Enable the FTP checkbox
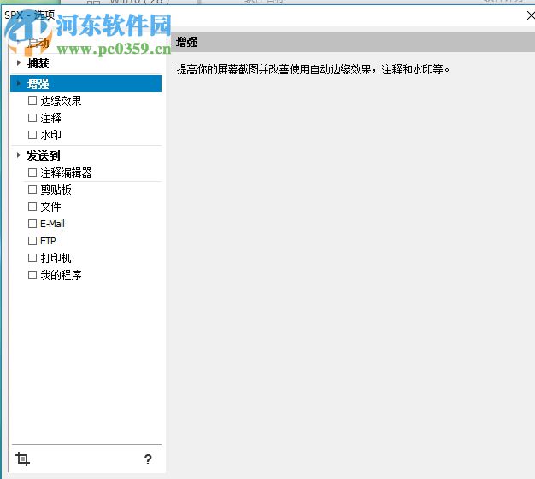Image resolution: width=535 pixels, height=479 pixels. click(x=32, y=241)
